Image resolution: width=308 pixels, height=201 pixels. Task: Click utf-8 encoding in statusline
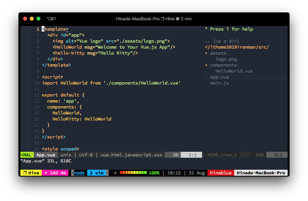coord(86,155)
